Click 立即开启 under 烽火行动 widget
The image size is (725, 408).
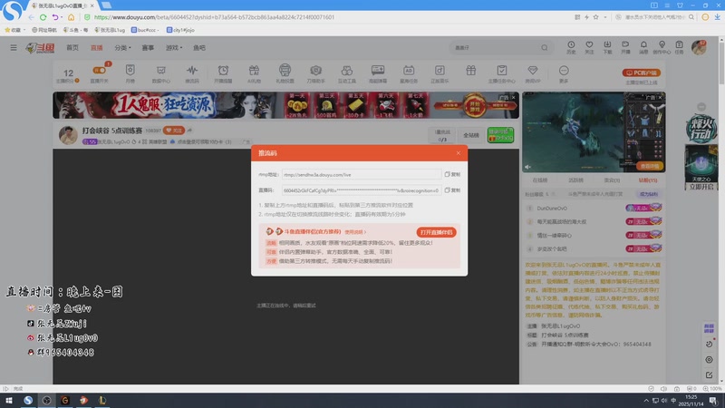701,187
